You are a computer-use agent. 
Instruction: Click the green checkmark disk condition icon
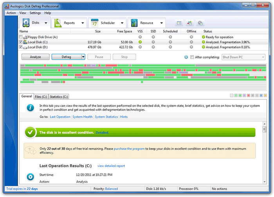30,132
